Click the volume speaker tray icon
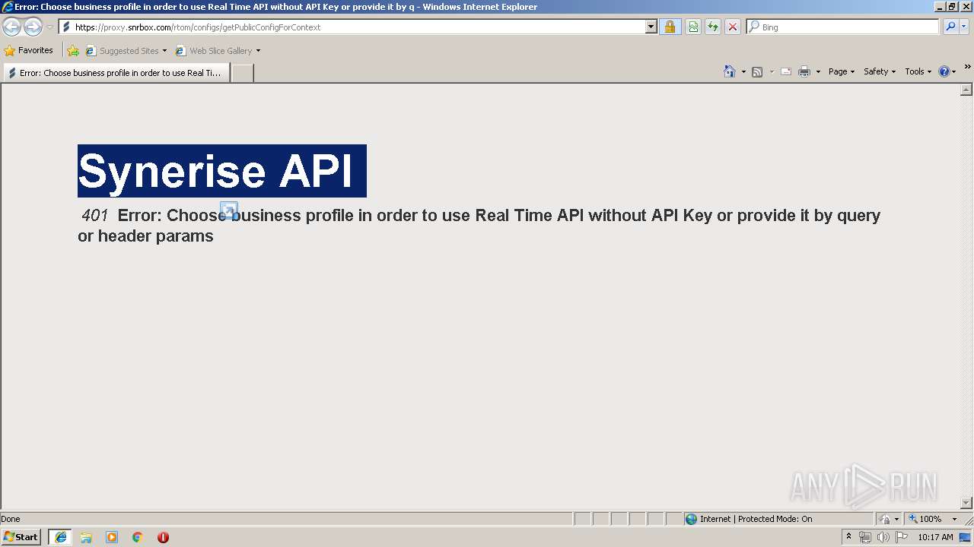 (x=883, y=537)
